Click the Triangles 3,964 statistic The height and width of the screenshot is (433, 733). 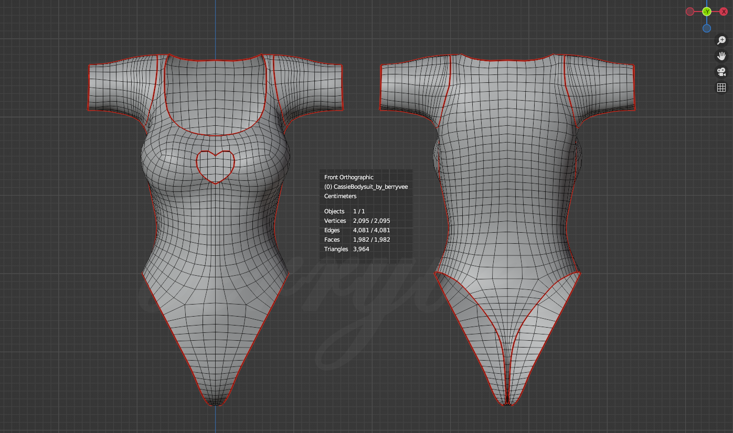pyautogui.click(x=362, y=249)
